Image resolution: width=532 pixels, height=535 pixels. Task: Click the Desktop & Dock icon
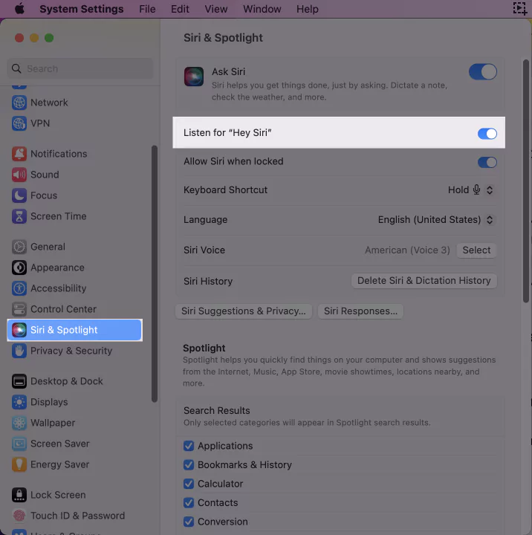click(19, 381)
